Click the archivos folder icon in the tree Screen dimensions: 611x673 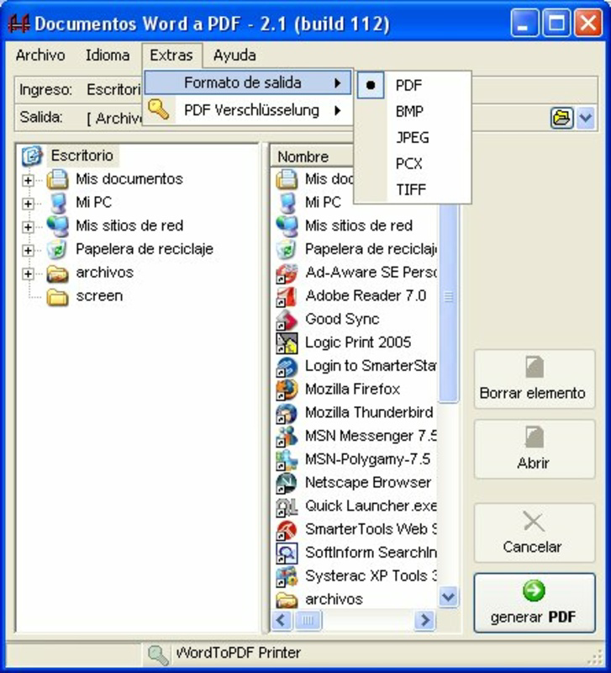[x=57, y=273]
